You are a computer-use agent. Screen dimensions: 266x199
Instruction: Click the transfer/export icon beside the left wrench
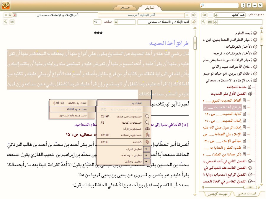(12, 22)
